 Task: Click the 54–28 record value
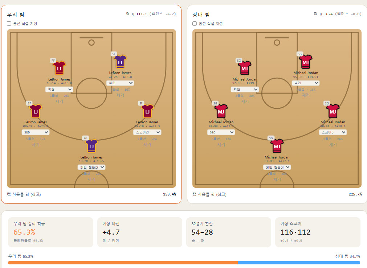click(x=202, y=232)
